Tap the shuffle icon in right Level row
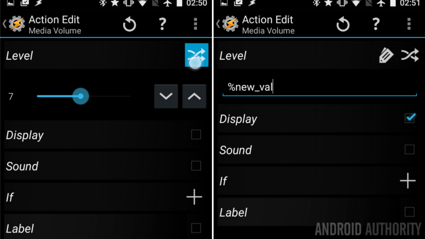The image size is (425, 239). click(x=410, y=55)
